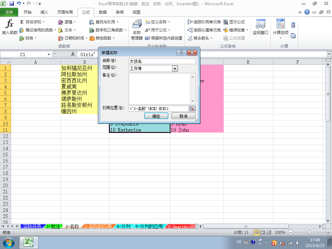332x249 pixels.
Task: Switch to Page Layout view in status bar
Action: pos(263,232)
